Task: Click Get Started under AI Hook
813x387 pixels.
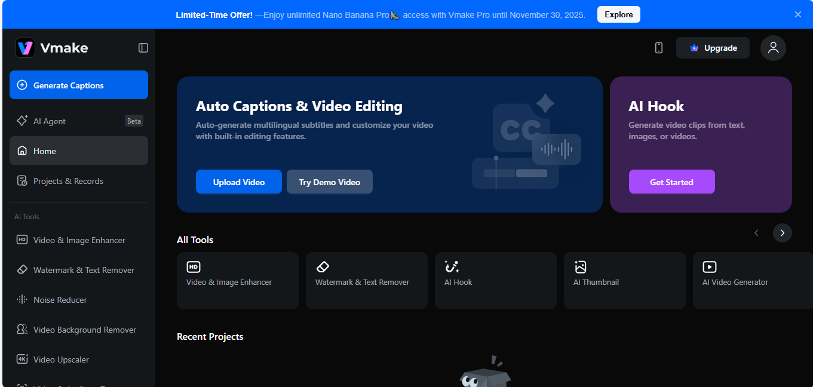Action: (671, 182)
